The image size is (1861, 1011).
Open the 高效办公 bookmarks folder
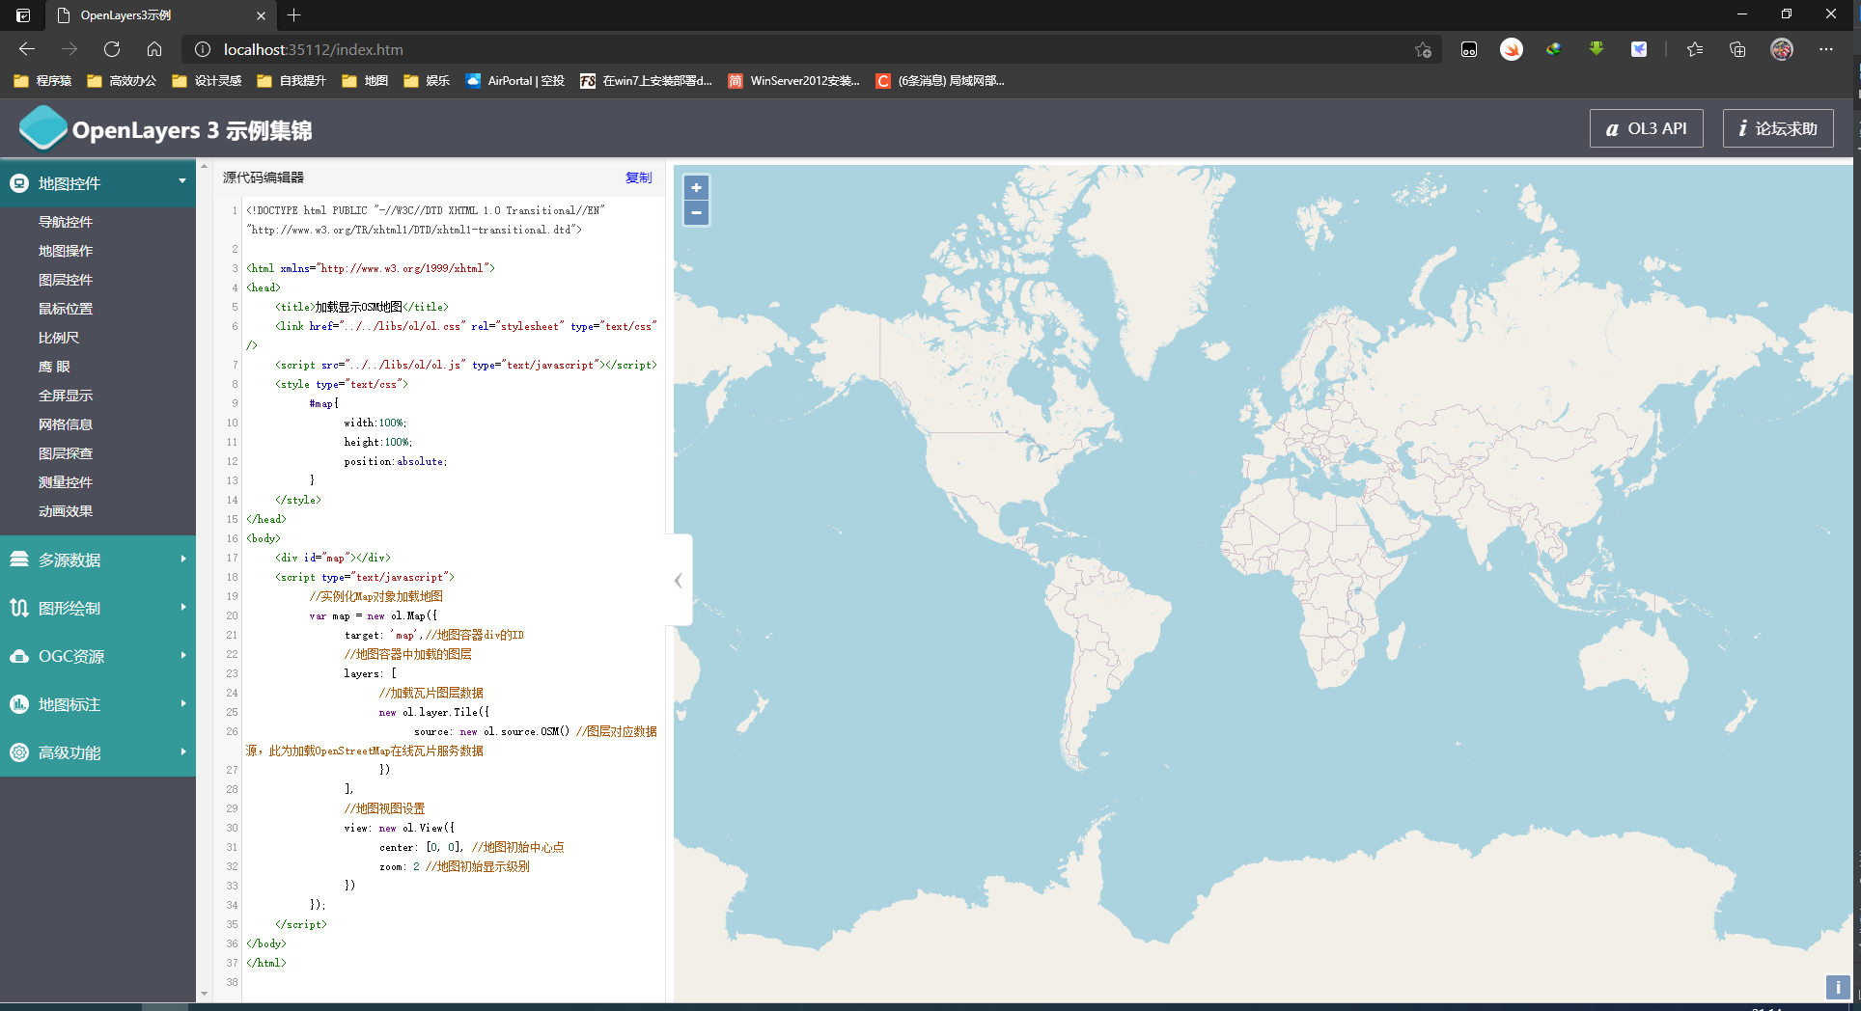(122, 81)
